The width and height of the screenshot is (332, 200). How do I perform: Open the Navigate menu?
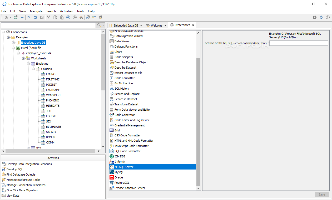36,11
